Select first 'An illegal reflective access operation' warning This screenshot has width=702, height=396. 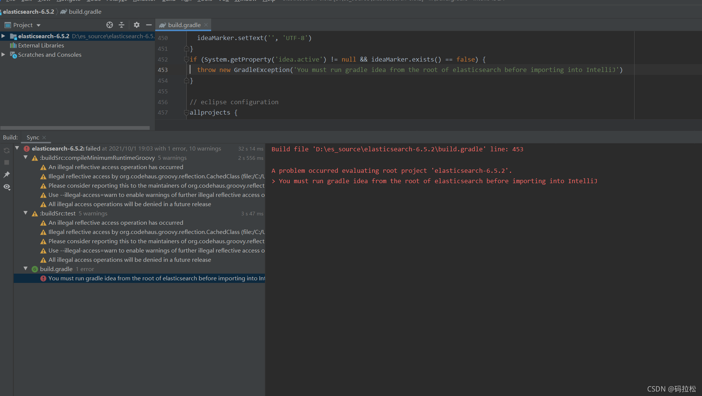pyautogui.click(x=116, y=167)
